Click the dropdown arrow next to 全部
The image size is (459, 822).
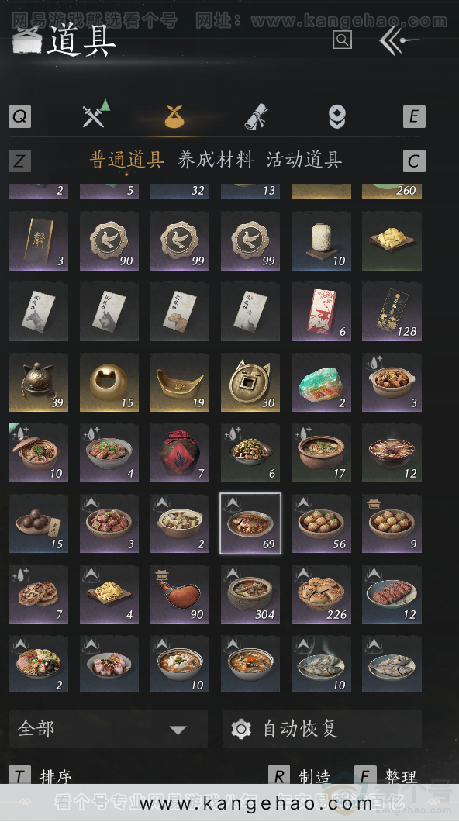point(178,730)
